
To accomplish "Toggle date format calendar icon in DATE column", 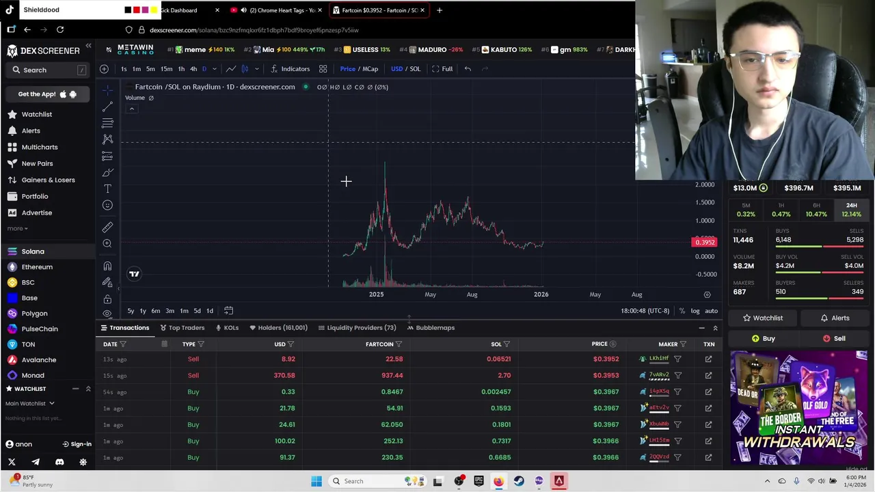I will click(164, 344).
